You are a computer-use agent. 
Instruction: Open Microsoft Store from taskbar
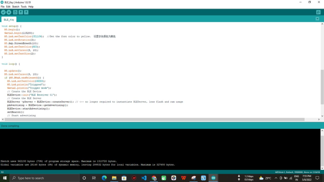[124, 178]
